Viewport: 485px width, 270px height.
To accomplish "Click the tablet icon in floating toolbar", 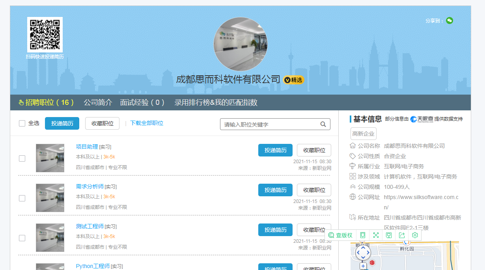I will (363, 235).
